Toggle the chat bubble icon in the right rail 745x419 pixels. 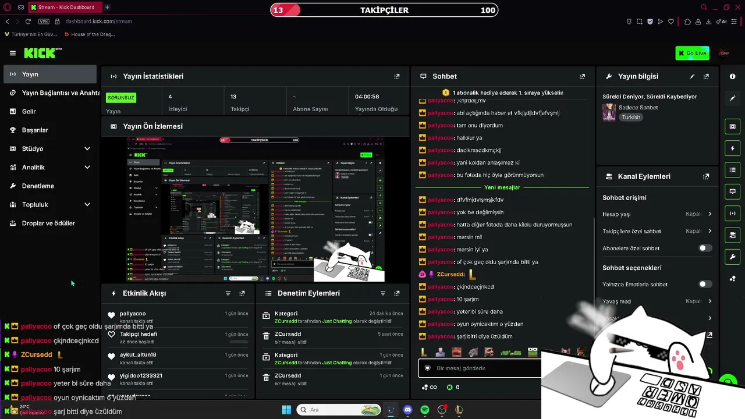point(732,191)
